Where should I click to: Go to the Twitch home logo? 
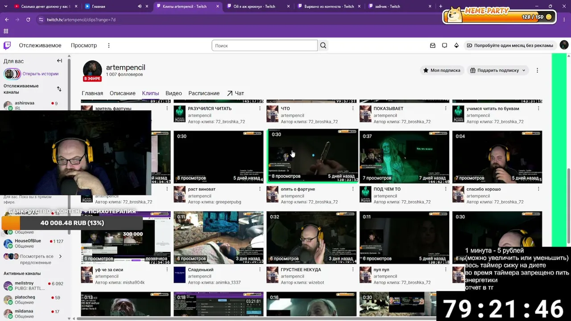pyautogui.click(x=7, y=45)
